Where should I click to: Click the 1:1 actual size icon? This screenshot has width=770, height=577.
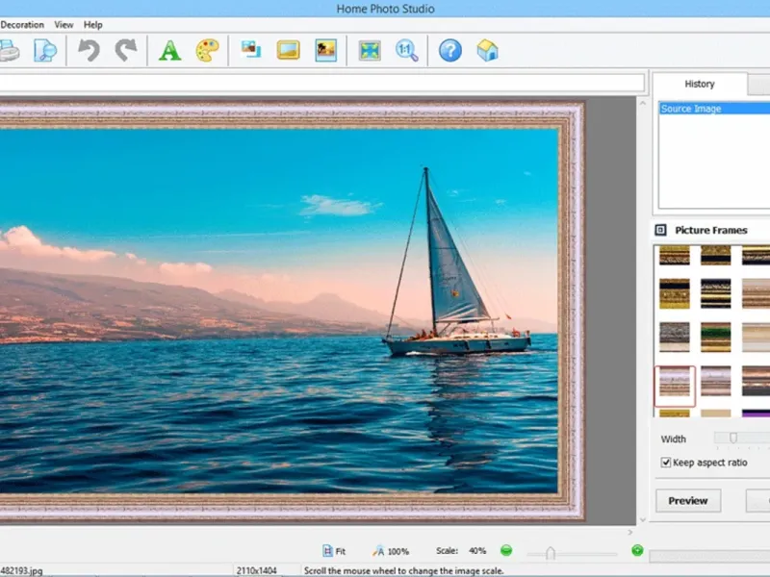point(407,50)
